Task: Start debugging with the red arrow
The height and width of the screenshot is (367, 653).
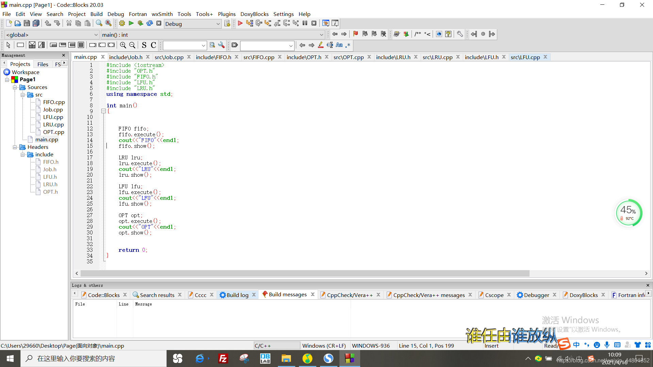Action: click(x=240, y=23)
